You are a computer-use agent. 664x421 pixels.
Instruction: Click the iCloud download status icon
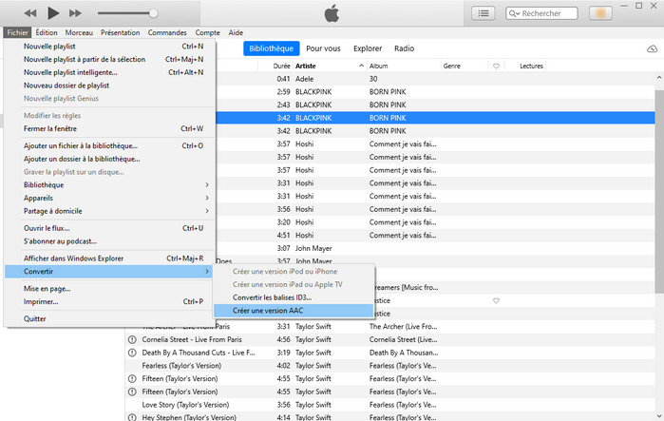coord(652,48)
